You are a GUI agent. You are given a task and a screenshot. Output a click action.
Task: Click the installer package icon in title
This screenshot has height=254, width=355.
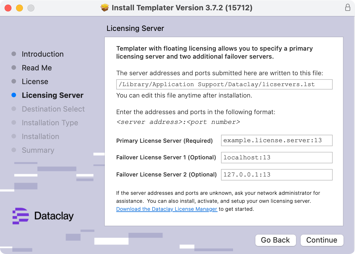coord(105,7)
